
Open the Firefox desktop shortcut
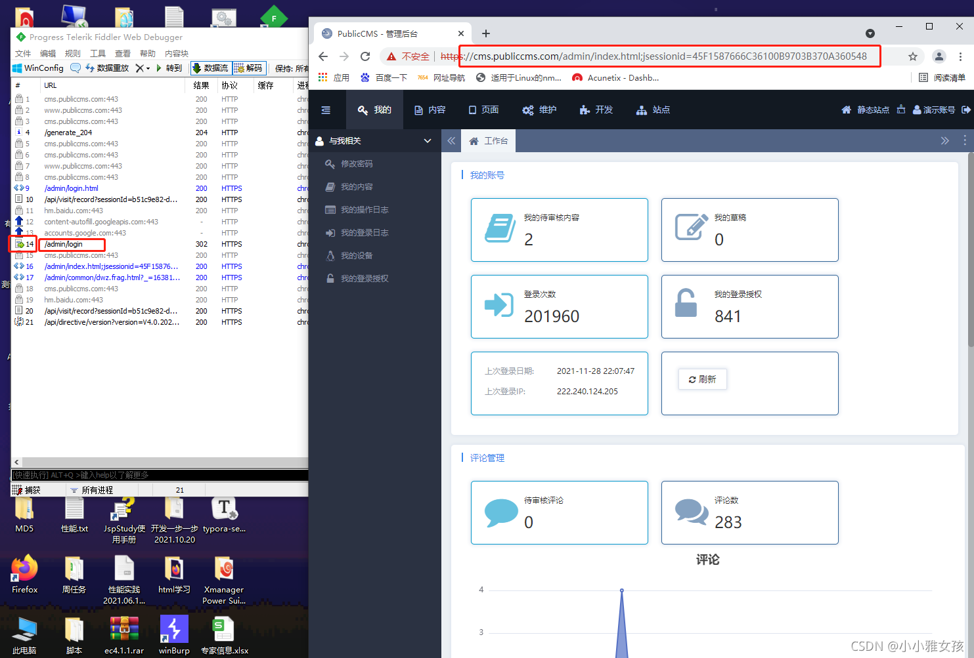coord(24,575)
